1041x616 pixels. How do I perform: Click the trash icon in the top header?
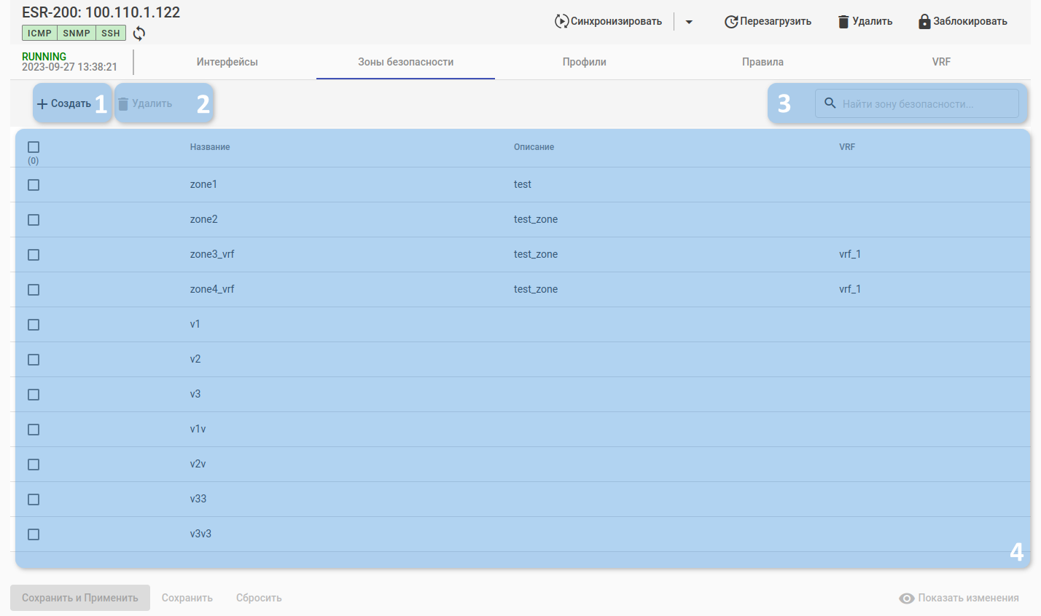tap(843, 22)
